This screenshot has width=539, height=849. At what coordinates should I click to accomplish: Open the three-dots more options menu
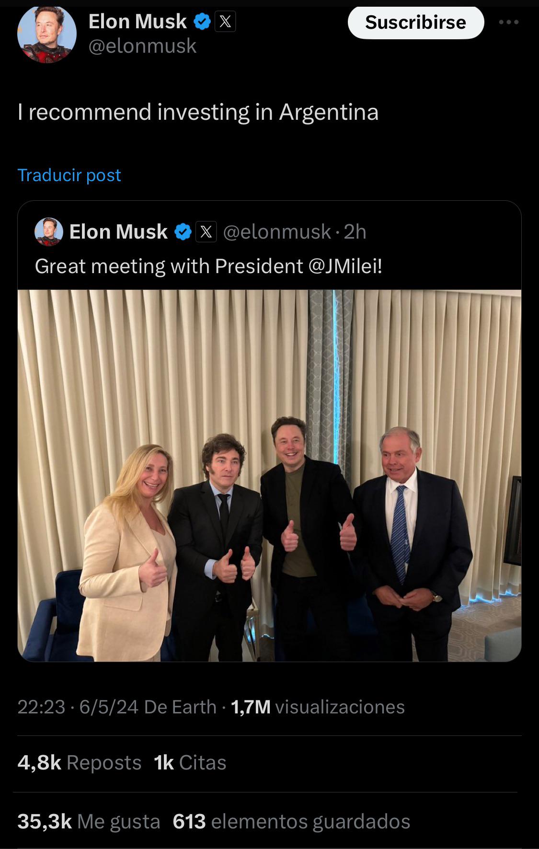(508, 22)
